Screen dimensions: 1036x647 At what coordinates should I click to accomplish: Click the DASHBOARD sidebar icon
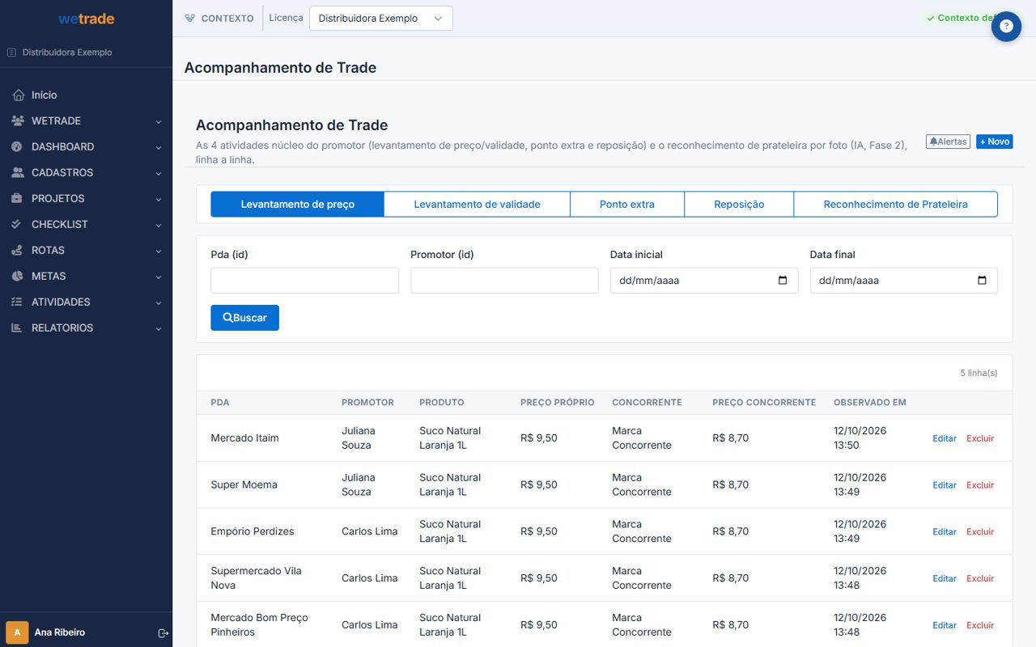(18, 146)
